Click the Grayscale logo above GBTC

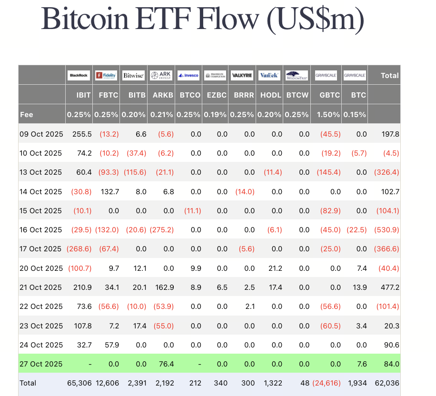coord(327,75)
